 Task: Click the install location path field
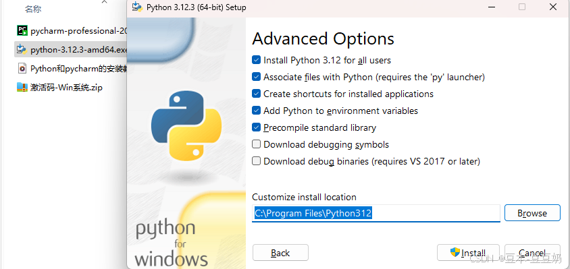click(x=376, y=213)
